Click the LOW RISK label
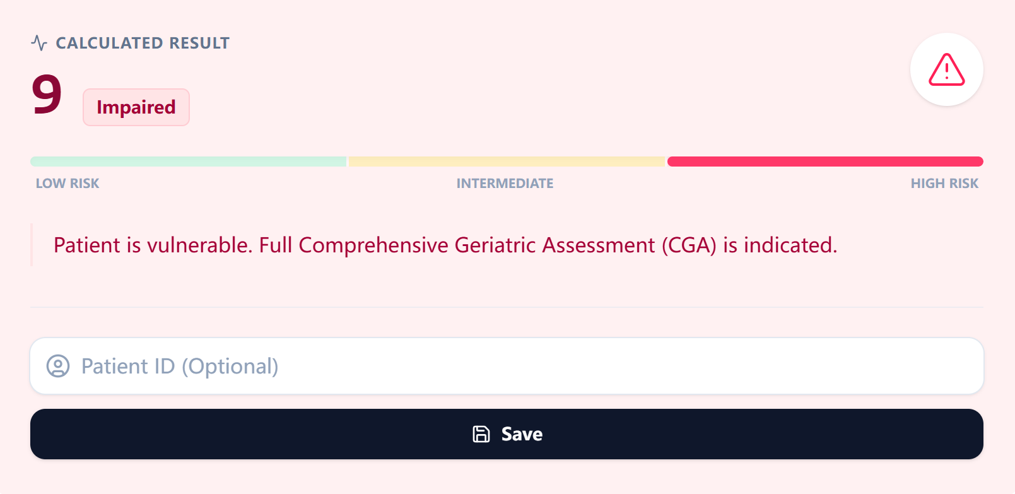 click(67, 183)
